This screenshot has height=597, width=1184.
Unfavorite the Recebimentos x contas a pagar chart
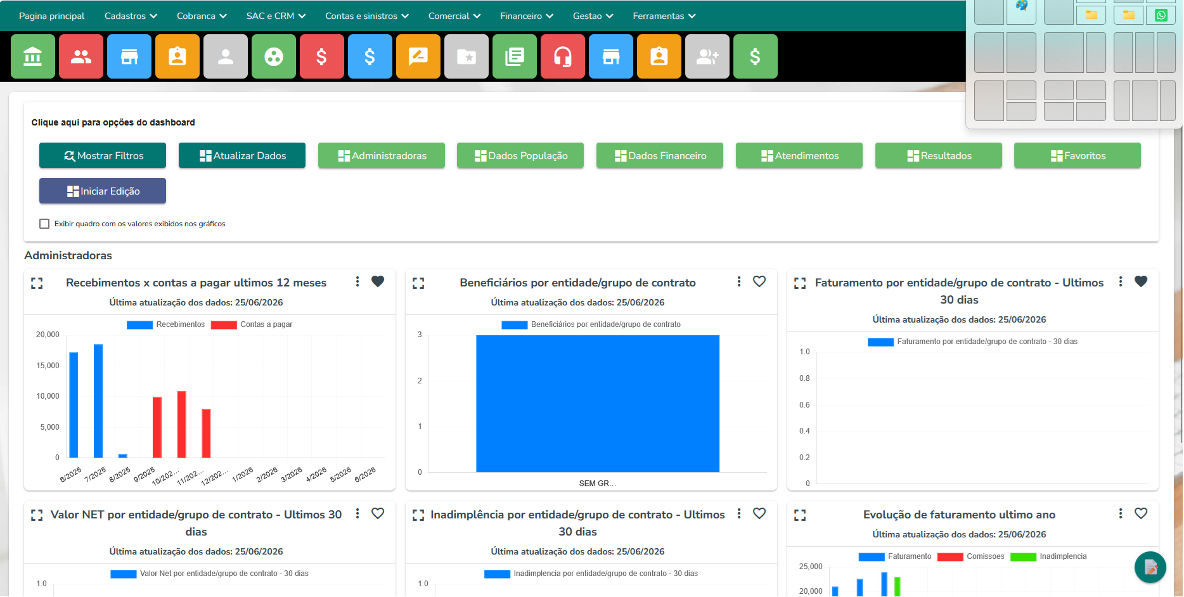378,281
